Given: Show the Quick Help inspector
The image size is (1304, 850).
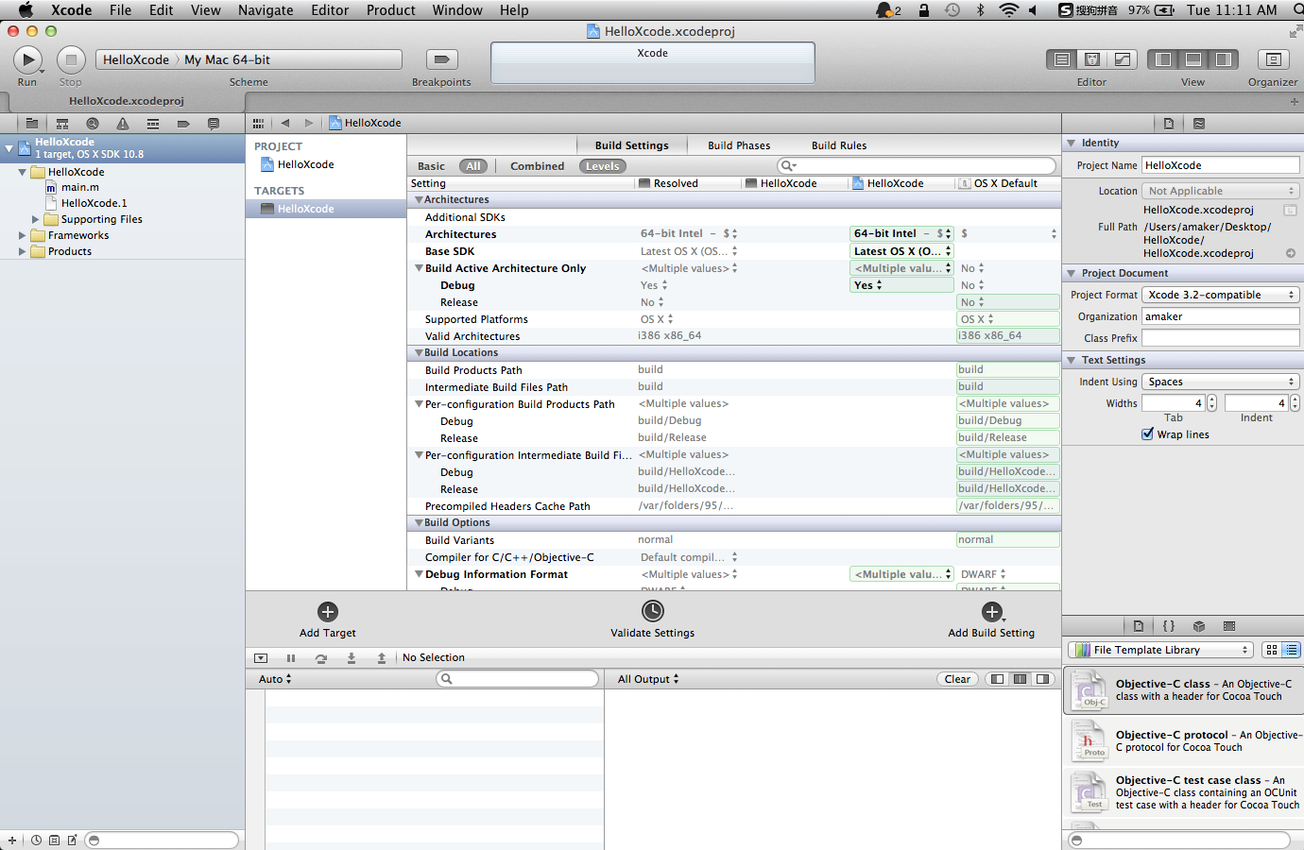Looking at the screenshot, I should point(1199,124).
